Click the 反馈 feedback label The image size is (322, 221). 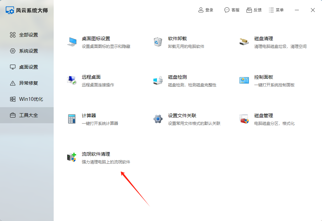click(x=258, y=10)
